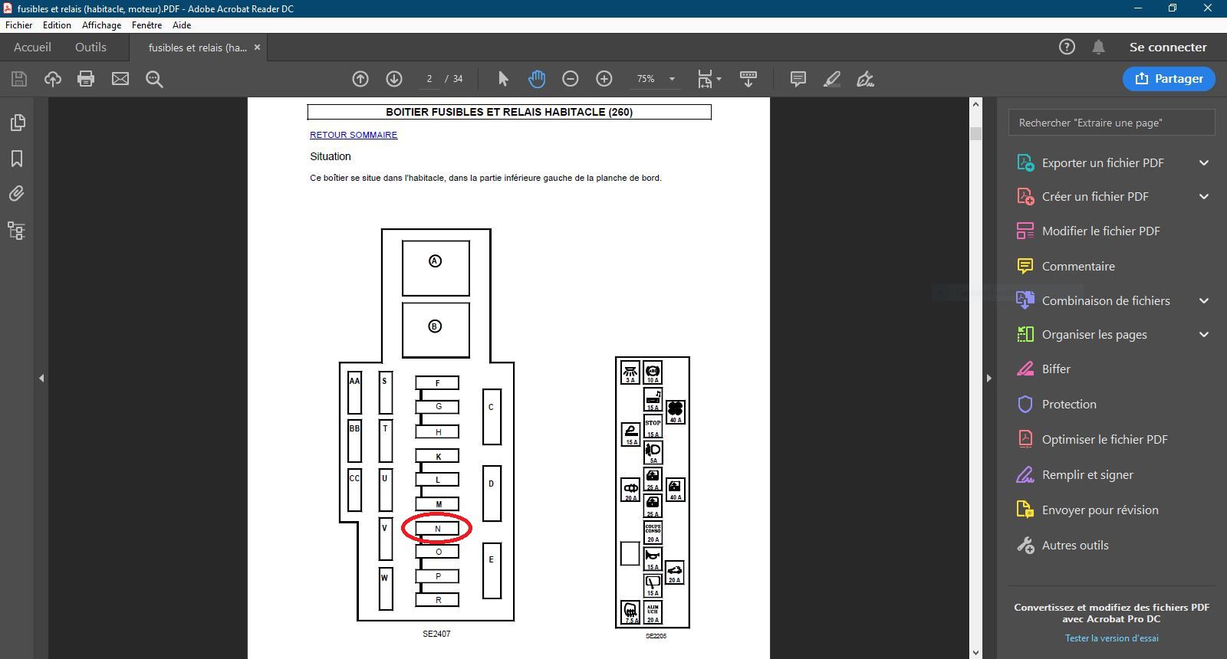Open the email send icon
The image size is (1227, 659).
pyautogui.click(x=120, y=79)
